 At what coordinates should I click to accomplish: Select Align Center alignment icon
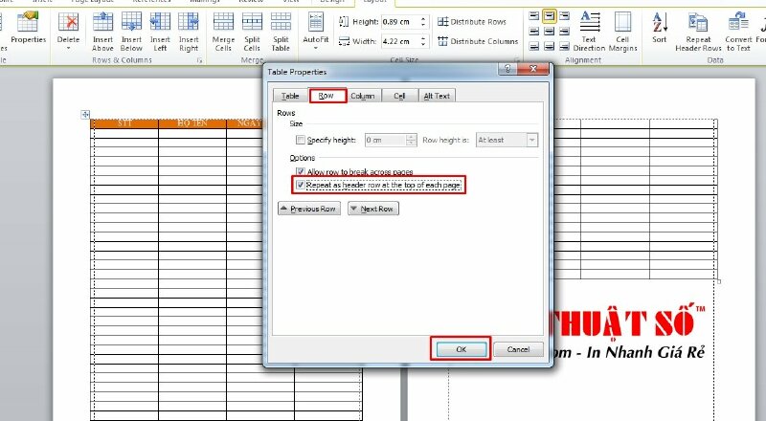coord(549,32)
